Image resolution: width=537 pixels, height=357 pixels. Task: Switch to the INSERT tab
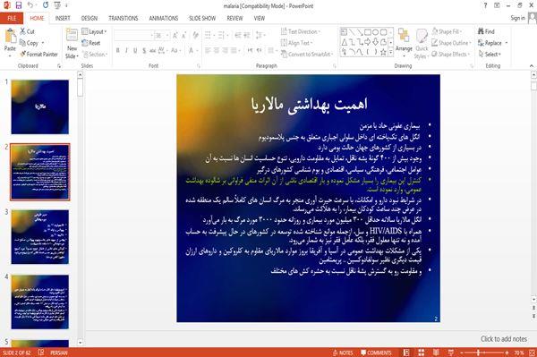63,18
